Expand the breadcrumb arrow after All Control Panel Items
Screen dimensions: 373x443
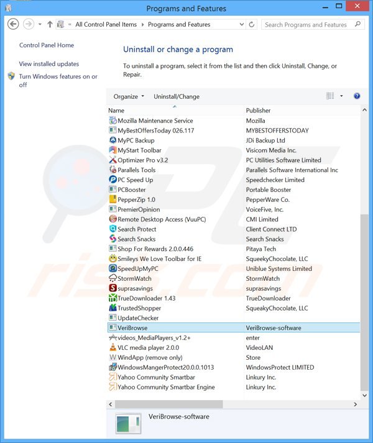click(x=142, y=25)
